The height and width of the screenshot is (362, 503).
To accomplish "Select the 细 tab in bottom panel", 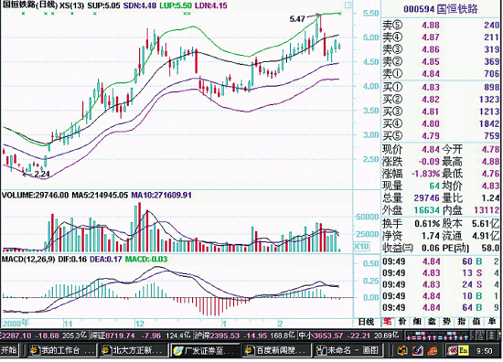I will coord(417,322).
